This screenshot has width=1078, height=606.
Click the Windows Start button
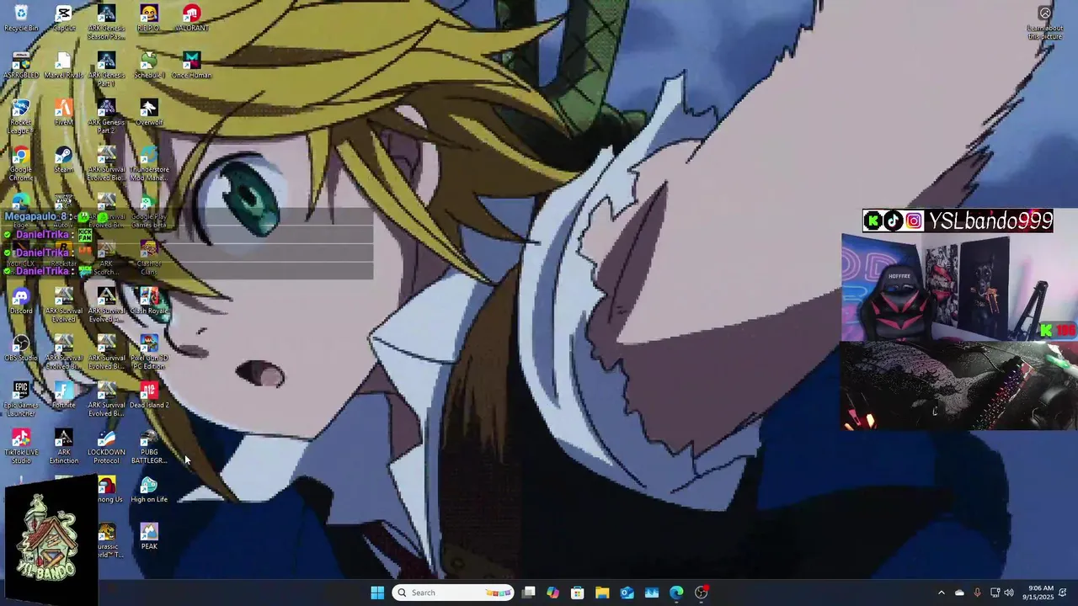click(377, 593)
